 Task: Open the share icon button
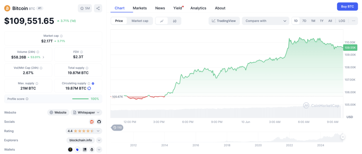[98, 8]
